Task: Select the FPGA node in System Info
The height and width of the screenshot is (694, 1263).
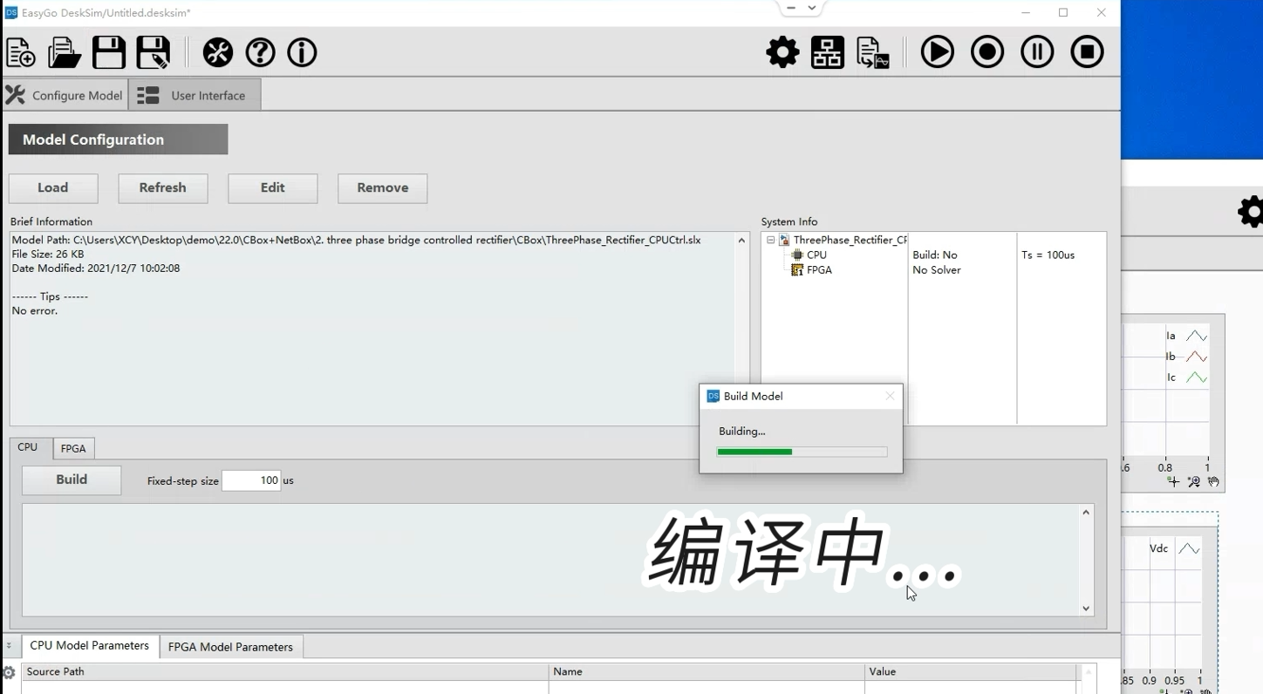Action: pyautogui.click(x=819, y=270)
